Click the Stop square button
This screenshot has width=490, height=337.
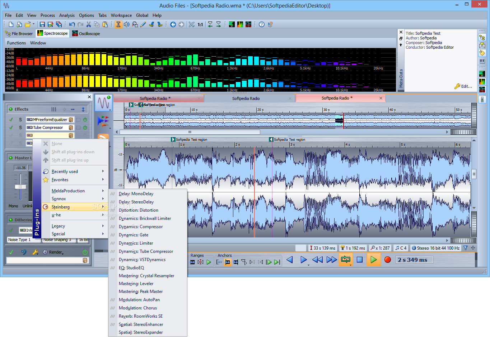click(x=360, y=260)
